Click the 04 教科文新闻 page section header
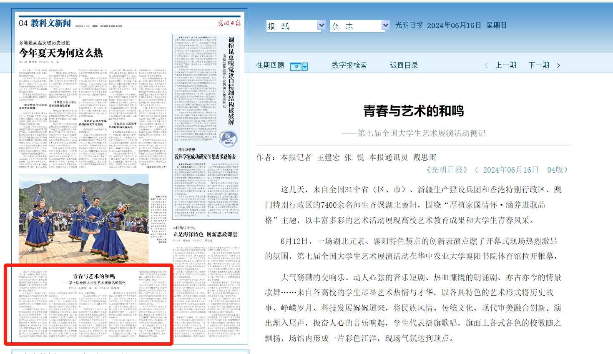Viewport: 613px width, 354px height. [45, 23]
